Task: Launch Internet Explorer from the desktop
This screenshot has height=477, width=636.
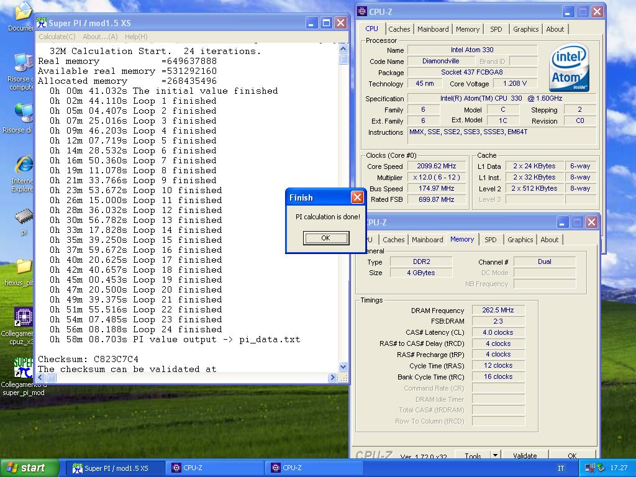Action: point(24,165)
